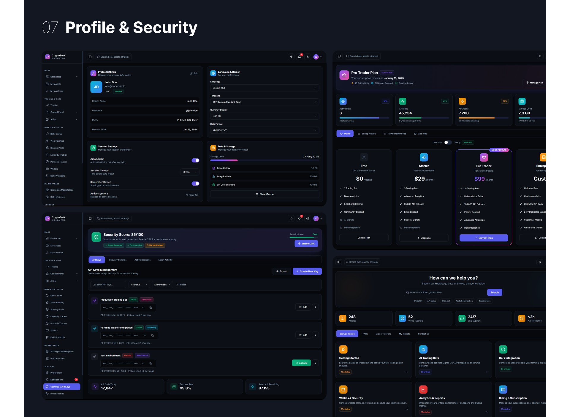Image resolution: width=570 pixels, height=417 pixels.
Task: Switch the Monthly/Yearly billing toggle
Action: (448, 142)
